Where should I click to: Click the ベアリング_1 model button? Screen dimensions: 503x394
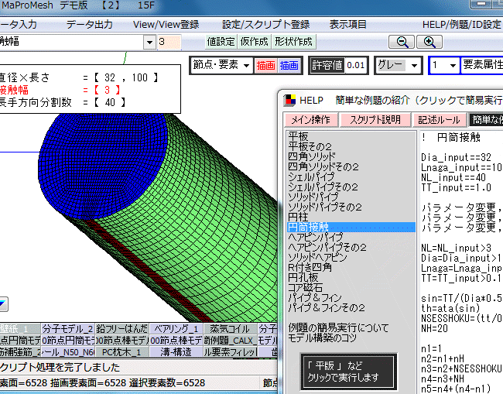click(176, 329)
